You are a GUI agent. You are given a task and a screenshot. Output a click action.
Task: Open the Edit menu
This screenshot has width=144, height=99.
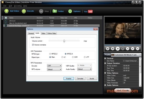(x=10, y=6)
